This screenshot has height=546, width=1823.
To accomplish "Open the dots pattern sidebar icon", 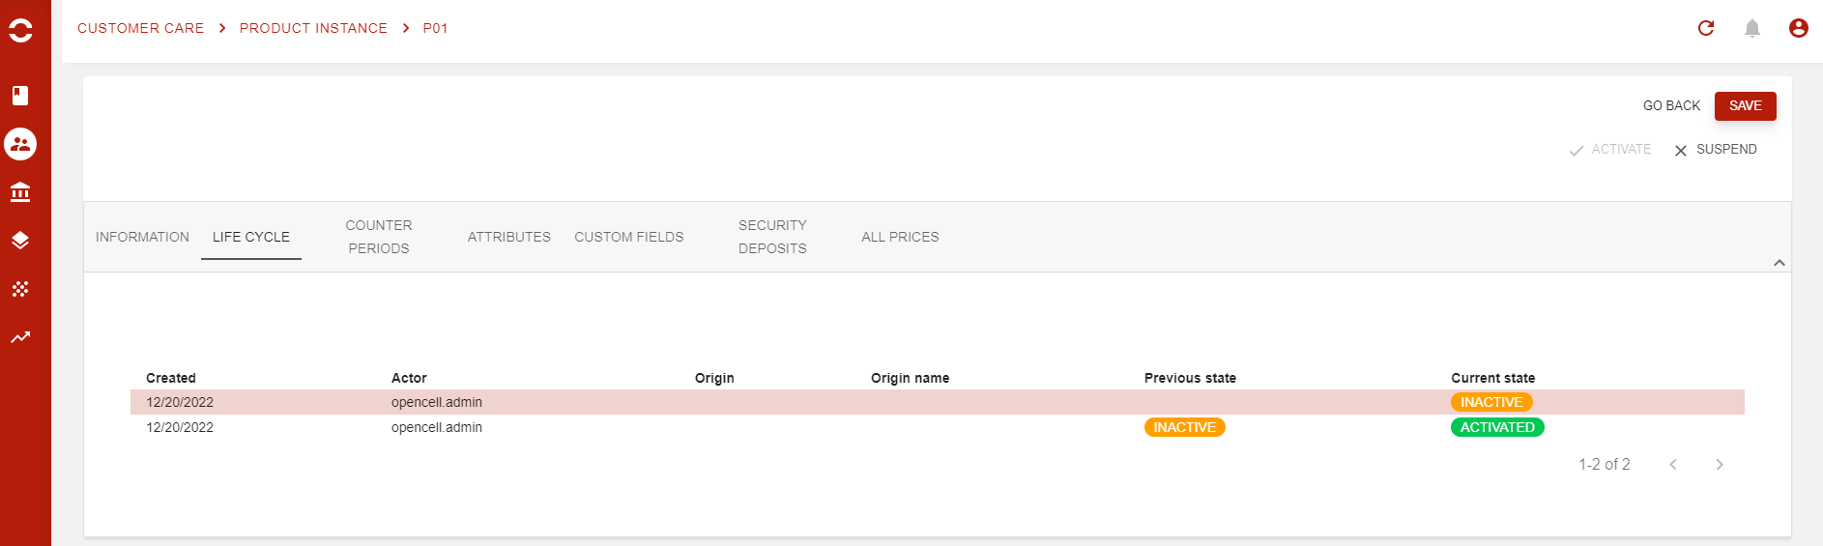I will 20,289.
